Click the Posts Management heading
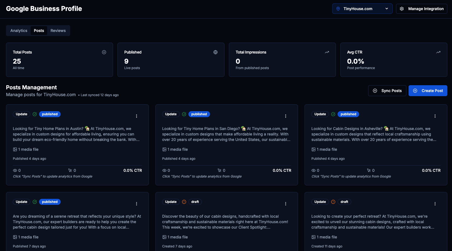 click(x=31, y=87)
